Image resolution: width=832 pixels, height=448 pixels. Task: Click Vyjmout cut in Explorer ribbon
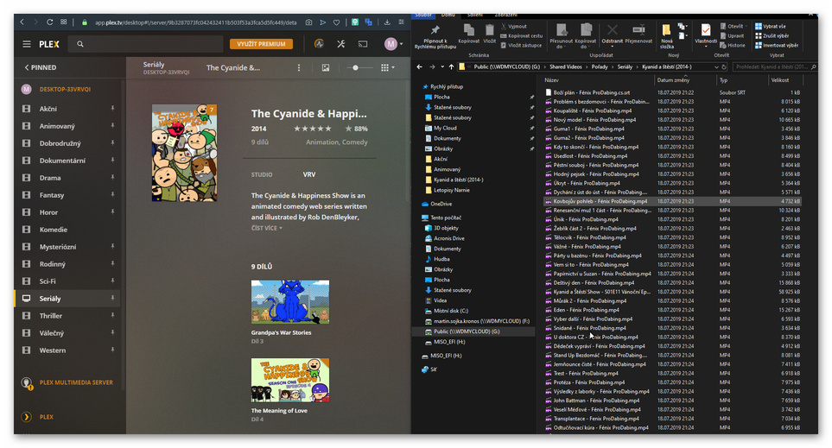click(x=513, y=26)
